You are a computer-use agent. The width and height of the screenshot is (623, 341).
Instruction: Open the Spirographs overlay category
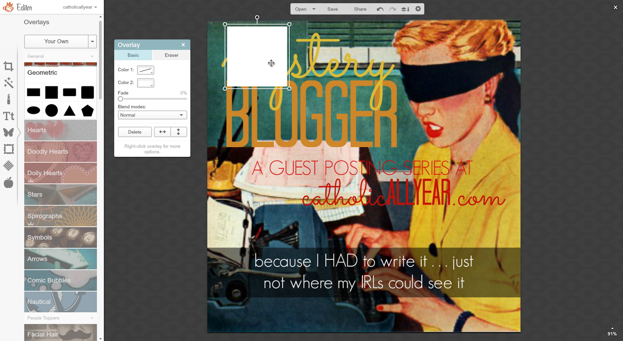pos(60,216)
